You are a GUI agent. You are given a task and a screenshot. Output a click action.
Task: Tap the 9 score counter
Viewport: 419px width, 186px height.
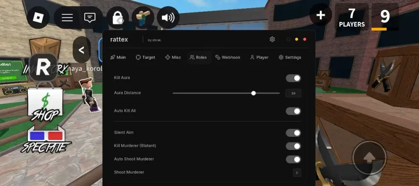coord(385,18)
